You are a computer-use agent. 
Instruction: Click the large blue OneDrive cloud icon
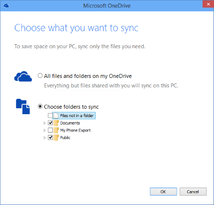[x=23, y=76]
